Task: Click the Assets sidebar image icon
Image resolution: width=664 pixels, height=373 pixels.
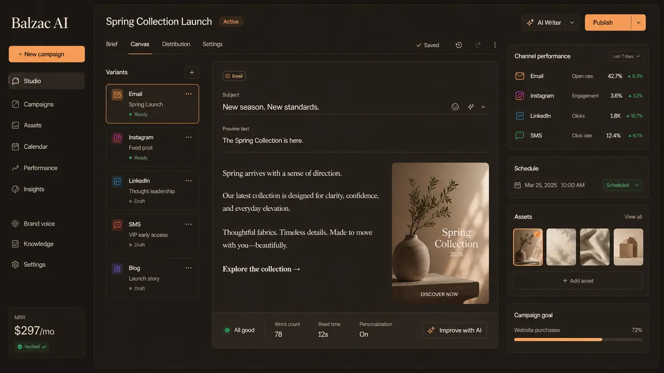Action: pos(15,125)
